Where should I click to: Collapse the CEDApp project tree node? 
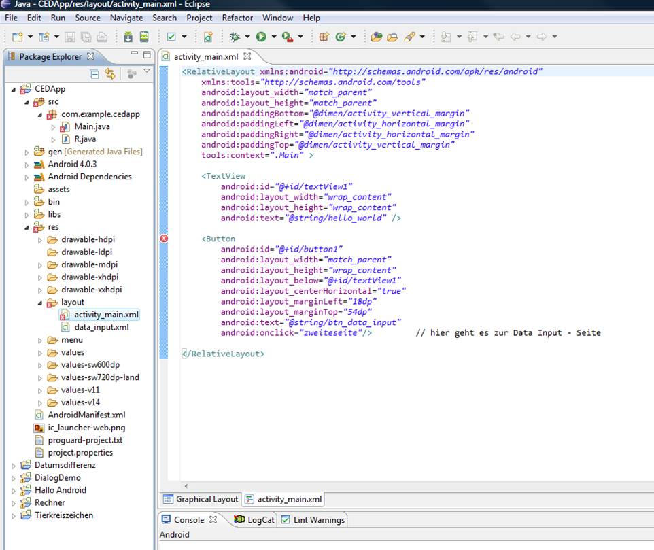[14, 89]
